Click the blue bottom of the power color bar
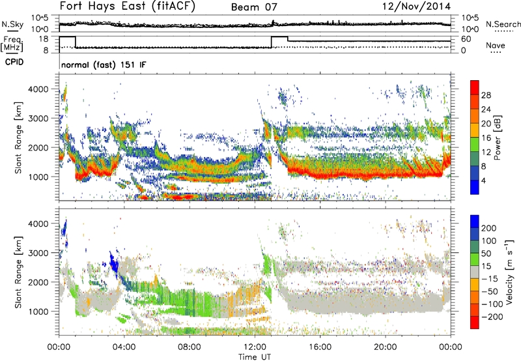The image size is (521, 361). [475, 187]
